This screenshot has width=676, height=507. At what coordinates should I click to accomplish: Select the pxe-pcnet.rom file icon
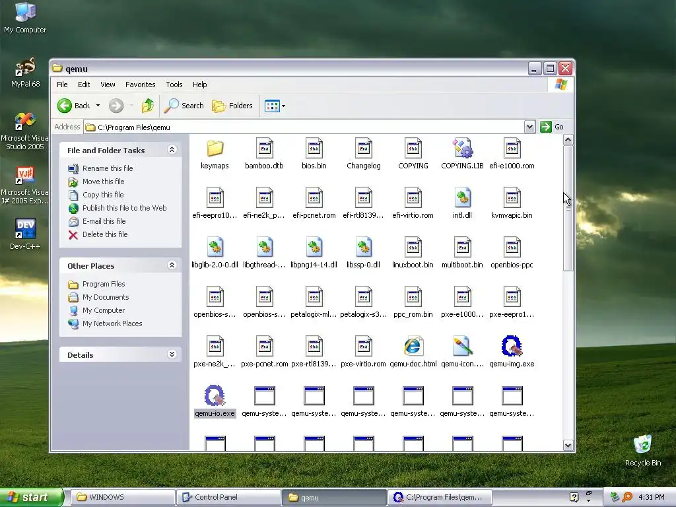pos(264,346)
